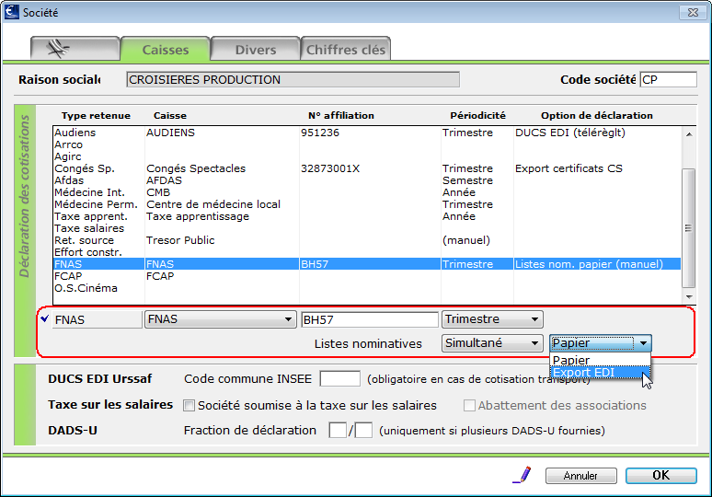712x497 pixels.
Task: Select the Médecine Perm. row
Action: [367, 204]
